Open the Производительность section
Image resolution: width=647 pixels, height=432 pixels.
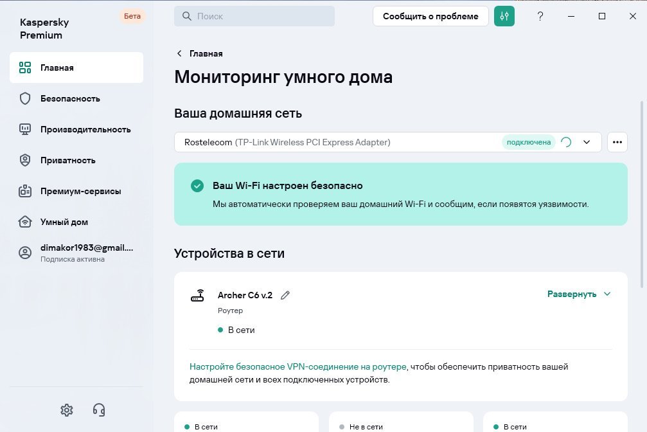tap(76, 129)
